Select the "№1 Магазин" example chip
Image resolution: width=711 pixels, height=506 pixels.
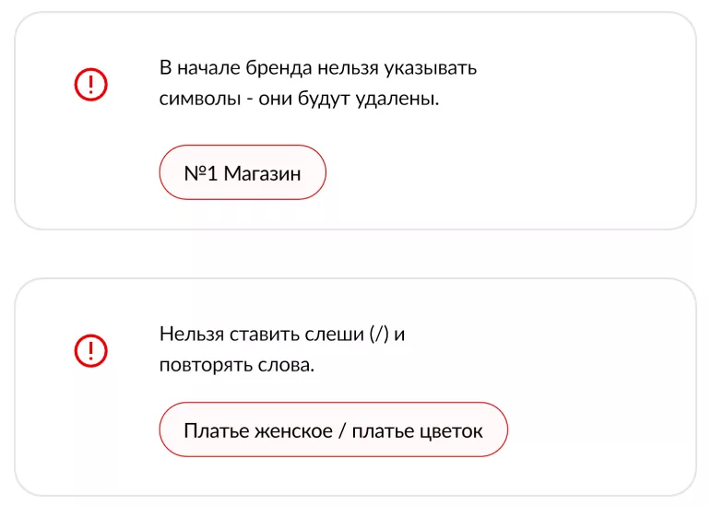click(x=243, y=172)
